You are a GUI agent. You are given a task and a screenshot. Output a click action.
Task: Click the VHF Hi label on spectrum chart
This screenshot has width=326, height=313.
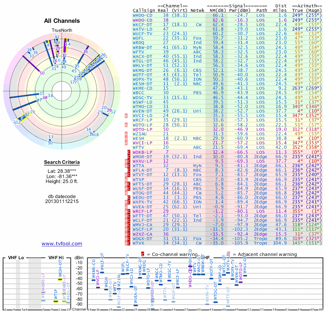coord(56,258)
